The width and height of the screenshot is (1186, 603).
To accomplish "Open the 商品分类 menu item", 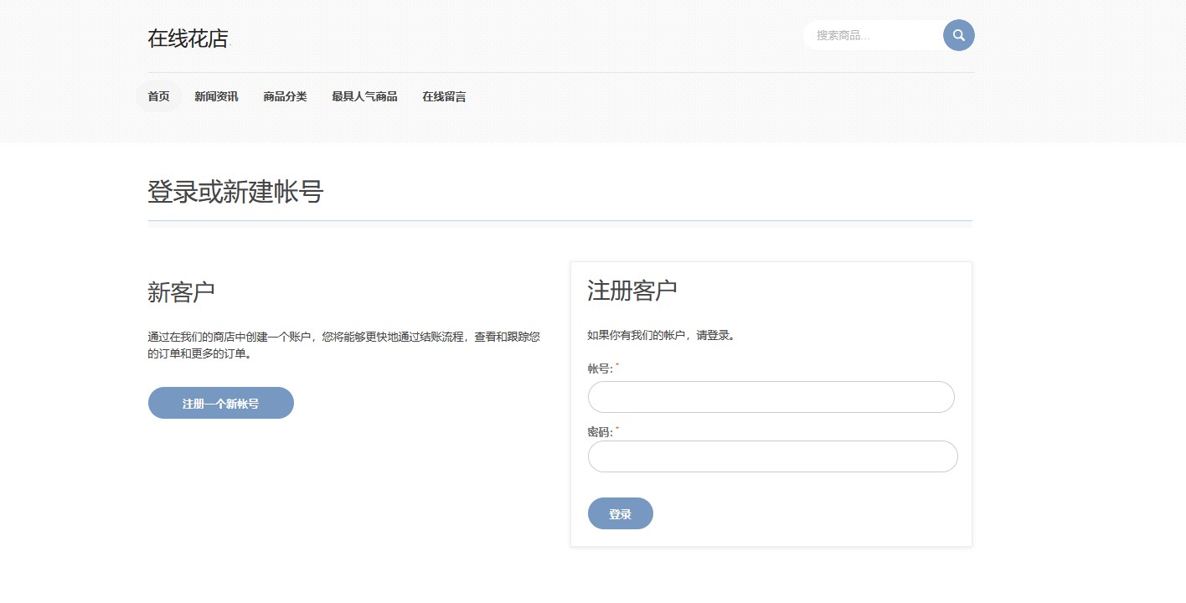I will [285, 97].
